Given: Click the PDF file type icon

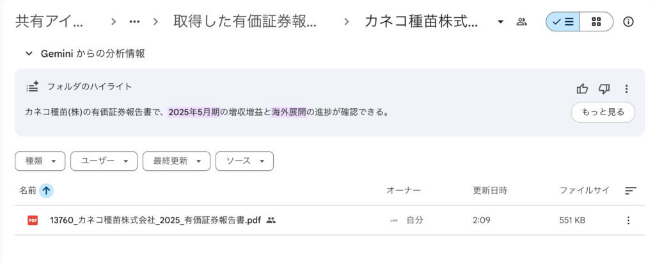Looking at the screenshot, I should coord(33,220).
